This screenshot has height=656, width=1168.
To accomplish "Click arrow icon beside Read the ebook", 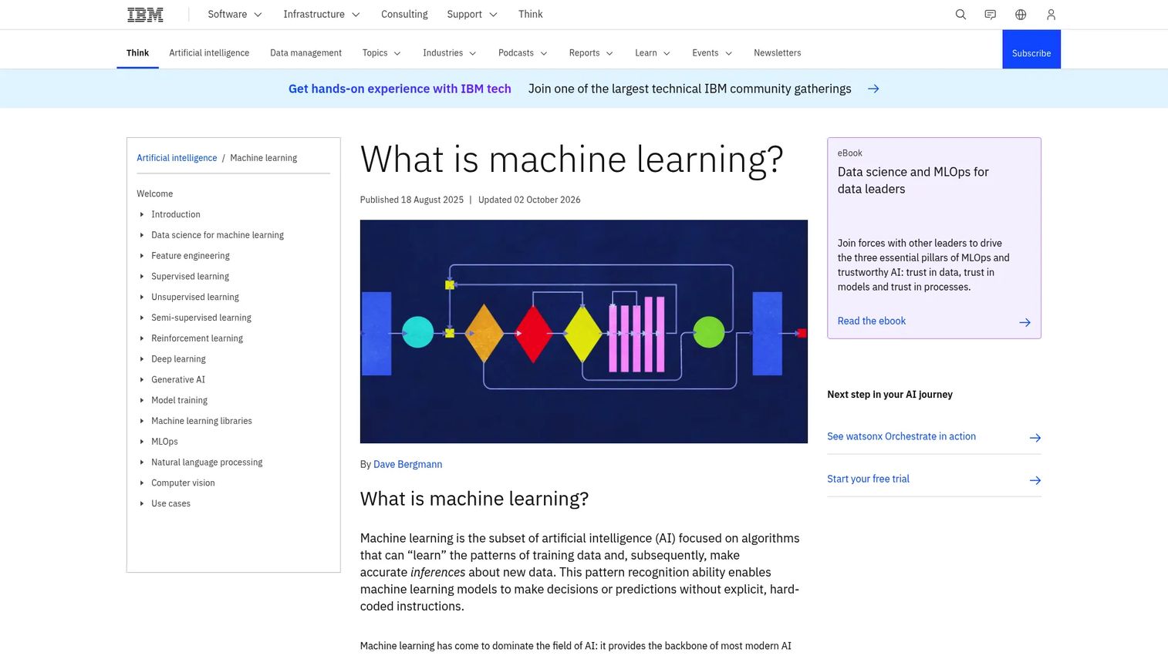I will pyautogui.click(x=1025, y=322).
